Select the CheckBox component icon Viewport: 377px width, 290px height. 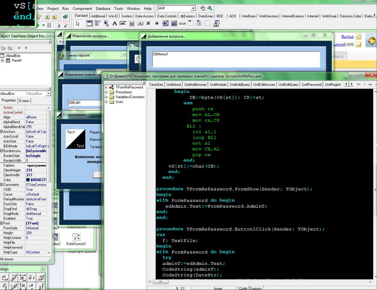point(148,24)
